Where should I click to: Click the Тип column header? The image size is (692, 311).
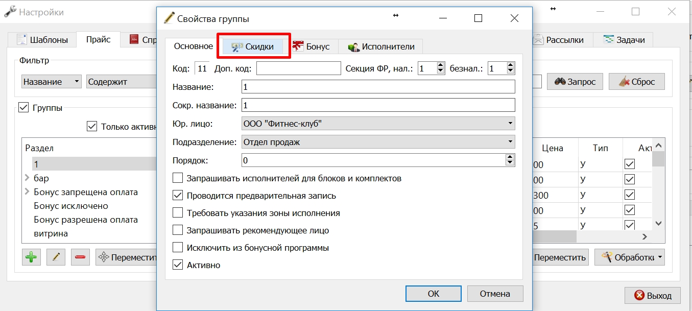click(x=601, y=148)
